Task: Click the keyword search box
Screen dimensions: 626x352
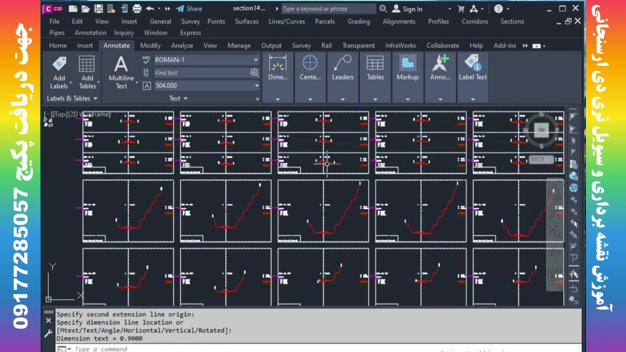Action: (328, 9)
